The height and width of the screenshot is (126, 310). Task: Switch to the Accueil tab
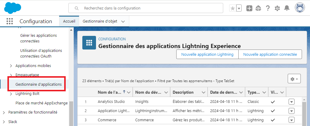[x=69, y=21]
